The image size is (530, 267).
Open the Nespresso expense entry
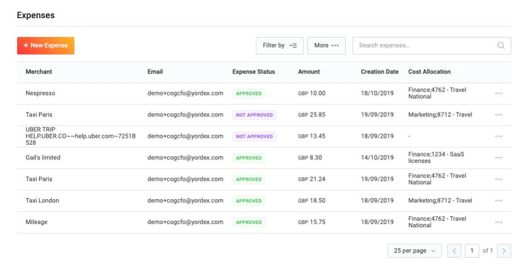point(40,93)
